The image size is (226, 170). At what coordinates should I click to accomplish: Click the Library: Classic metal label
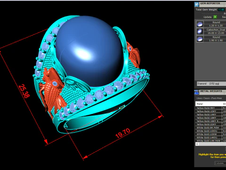tap(209, 98)
